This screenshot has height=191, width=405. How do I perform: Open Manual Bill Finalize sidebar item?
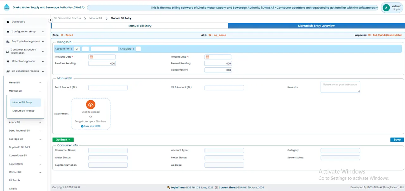point(23,111)
